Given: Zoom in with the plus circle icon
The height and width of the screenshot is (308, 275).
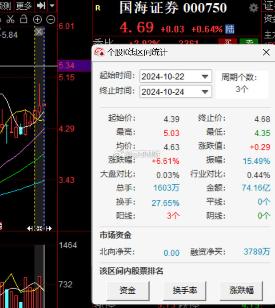Looking at the screenshot, I should point(37,20).
